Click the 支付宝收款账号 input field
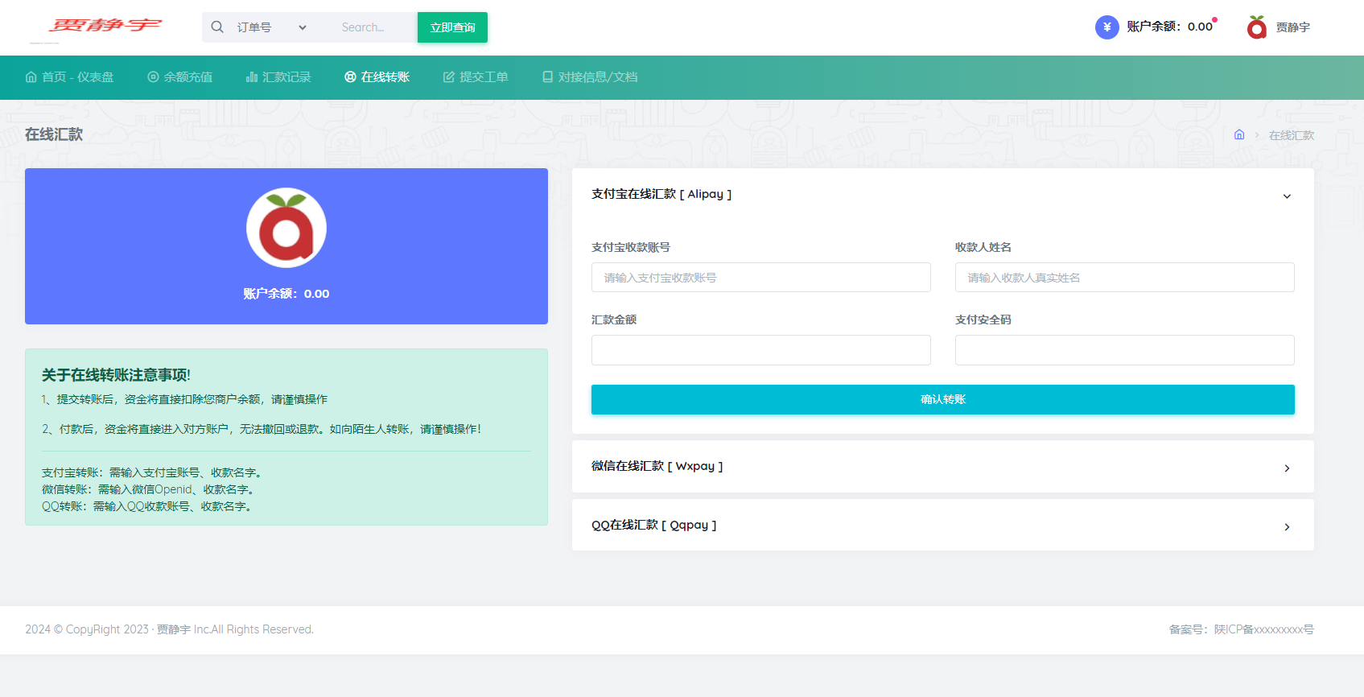The height and width of the screenshot is (697, 1364). pos(761,278)
